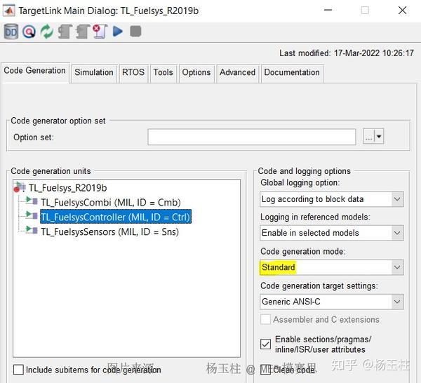Start with the blue play arrow icon
The image size is (421, 383).
tap(118, 32)
